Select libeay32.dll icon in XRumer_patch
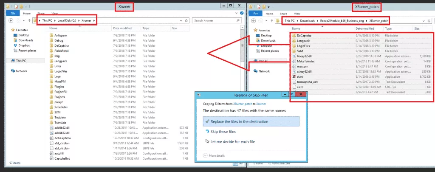The image size is (435, 172). click(x=294, y=56)
